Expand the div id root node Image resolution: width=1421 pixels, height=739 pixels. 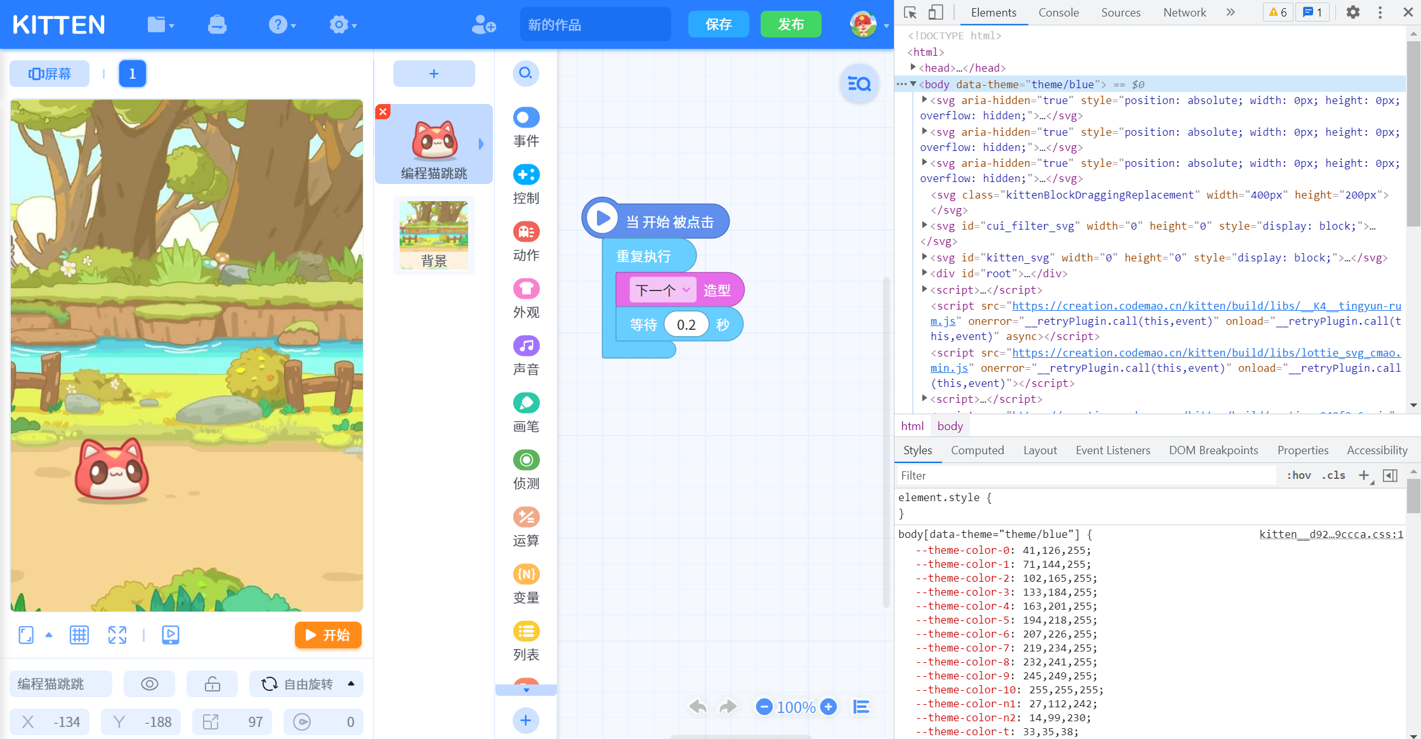924,273
